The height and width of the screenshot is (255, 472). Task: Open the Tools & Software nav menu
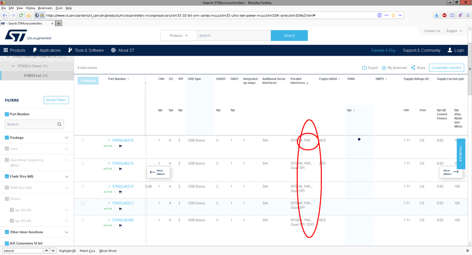click(86, 50)
